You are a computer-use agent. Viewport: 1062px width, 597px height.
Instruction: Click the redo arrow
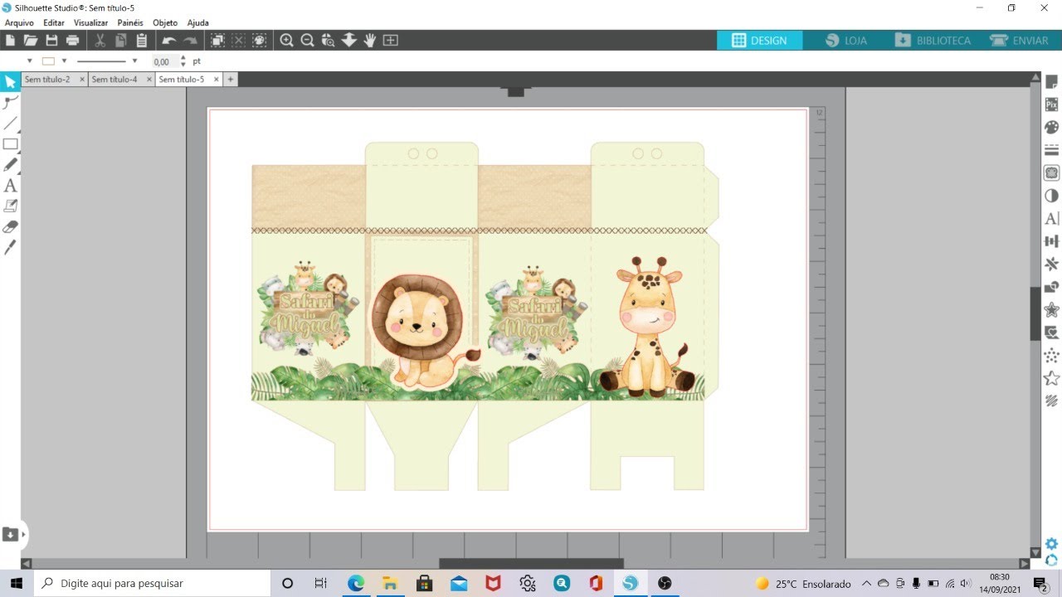(191, 40)
